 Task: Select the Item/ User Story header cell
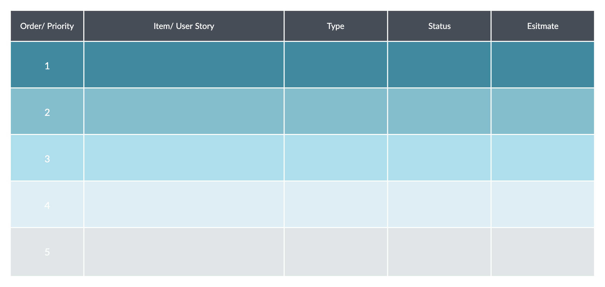pyautogui.click(x=184, y=26)
